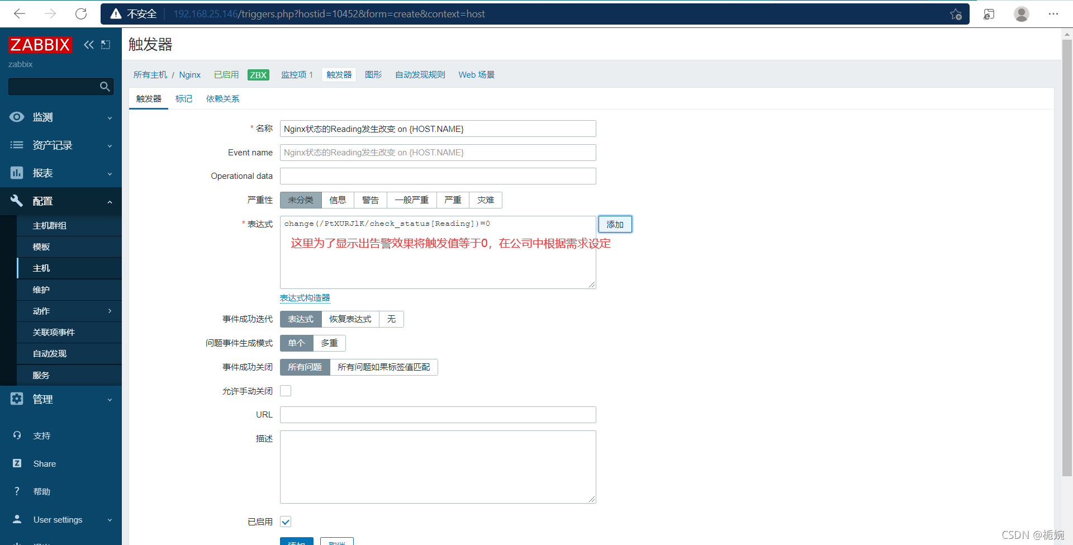Image resolution: width=1073 pixels, height=545 pixels.
Task: Go back with browser back arrow
Action: tap(20, 13)
